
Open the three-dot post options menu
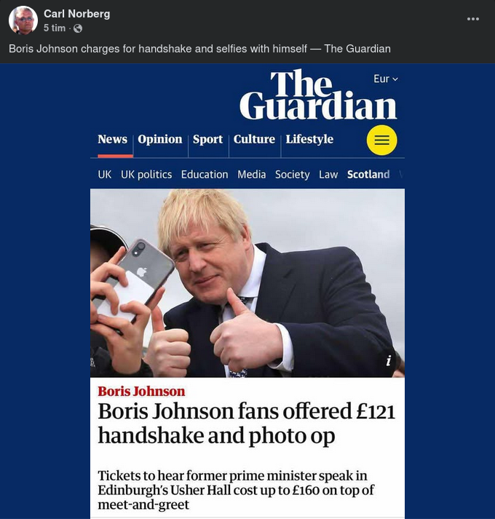(473, 19)
